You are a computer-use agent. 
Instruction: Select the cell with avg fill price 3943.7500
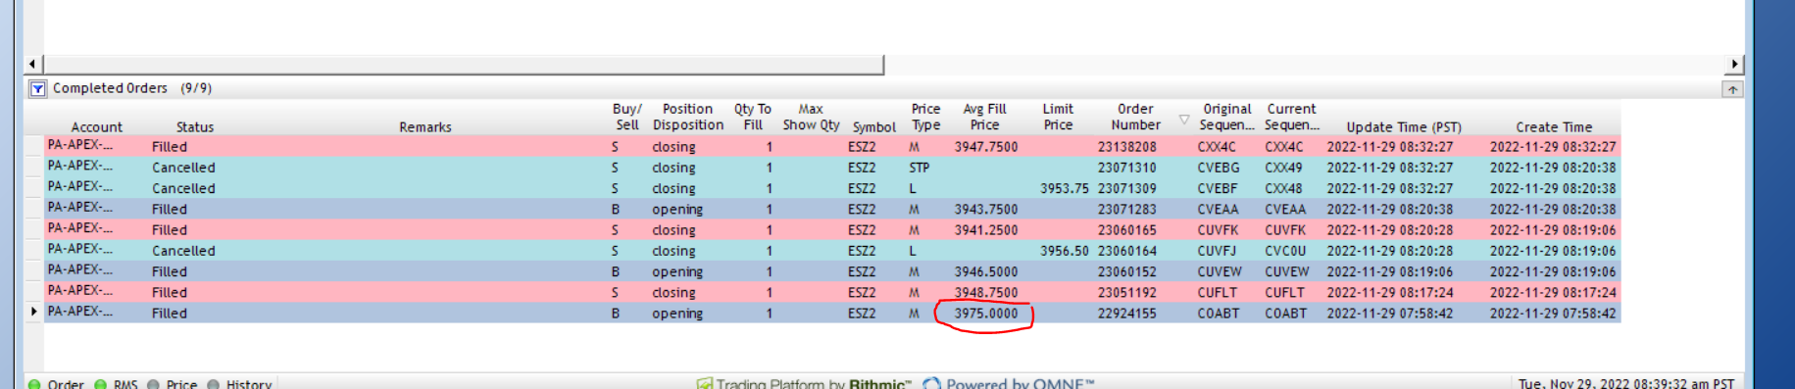(986, 210)
